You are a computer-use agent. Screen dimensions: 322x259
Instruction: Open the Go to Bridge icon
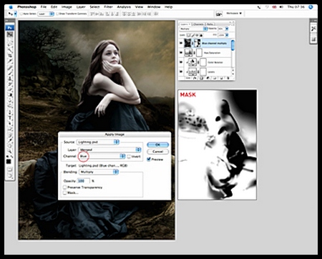click(219, 14)
